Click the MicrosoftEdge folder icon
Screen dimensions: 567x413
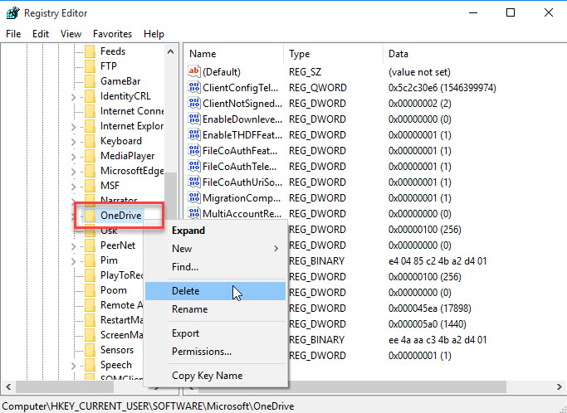point(90,171)
